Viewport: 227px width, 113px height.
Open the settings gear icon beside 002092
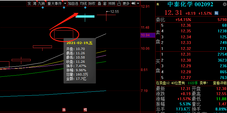(x=224, y=4)
